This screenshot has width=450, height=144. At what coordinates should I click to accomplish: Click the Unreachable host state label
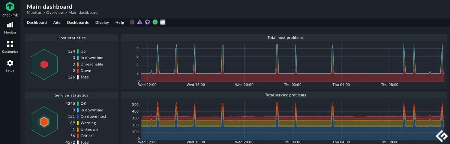pyautogui.click(x=92, y=64)
